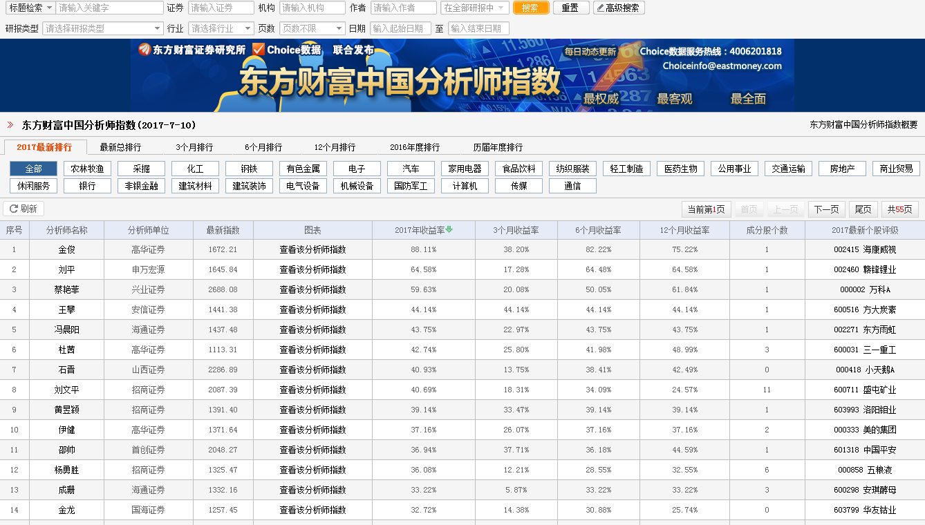Open the 标题检索 dropdown

click(30, 8)
